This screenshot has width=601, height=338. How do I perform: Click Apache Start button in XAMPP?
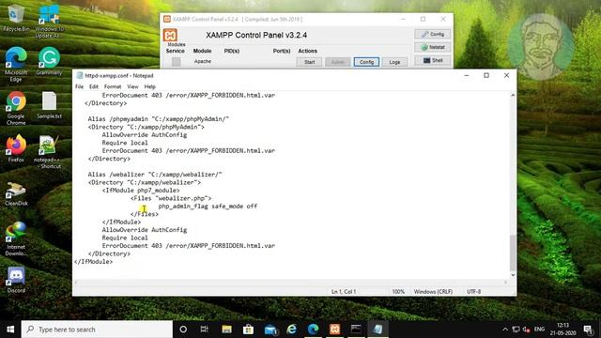click(309, 62)
